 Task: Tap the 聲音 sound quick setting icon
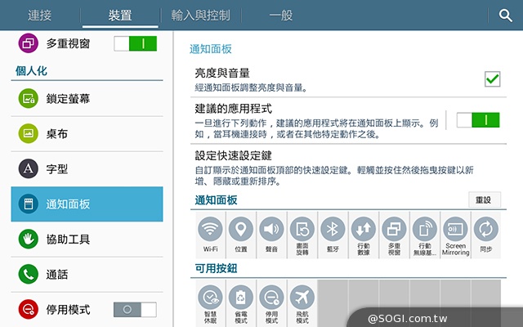click(x=271, y=229)
